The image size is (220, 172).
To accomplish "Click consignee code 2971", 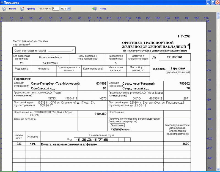I will point(186,98).
